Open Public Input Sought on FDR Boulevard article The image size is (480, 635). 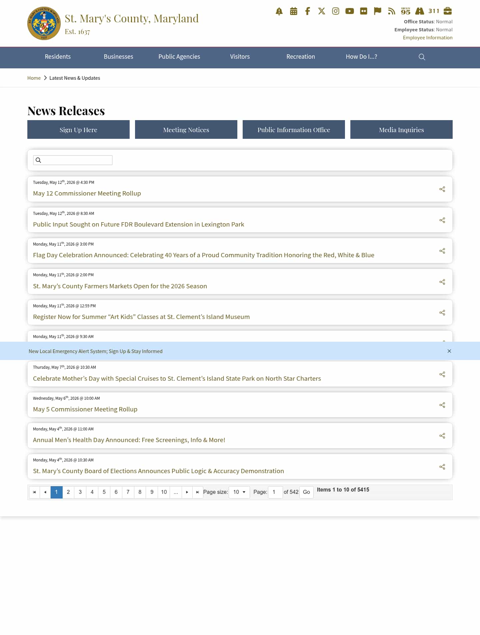coord(139,225)
